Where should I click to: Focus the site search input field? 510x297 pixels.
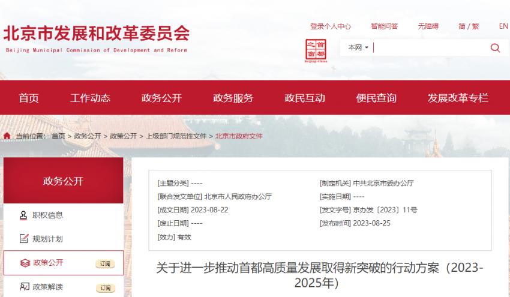430,48
